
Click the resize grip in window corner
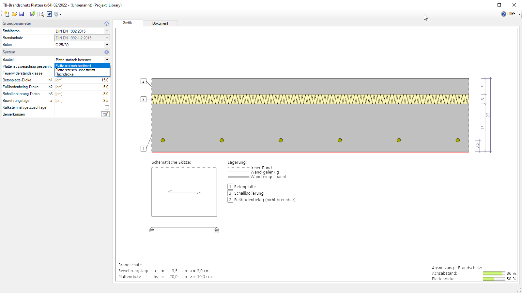519,290
